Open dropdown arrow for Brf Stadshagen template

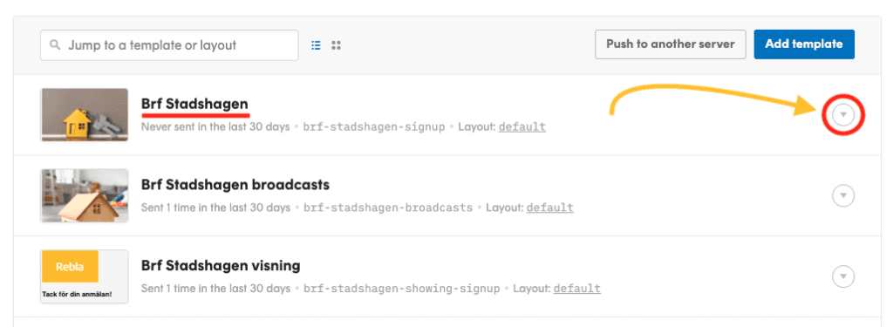point(843,115)
